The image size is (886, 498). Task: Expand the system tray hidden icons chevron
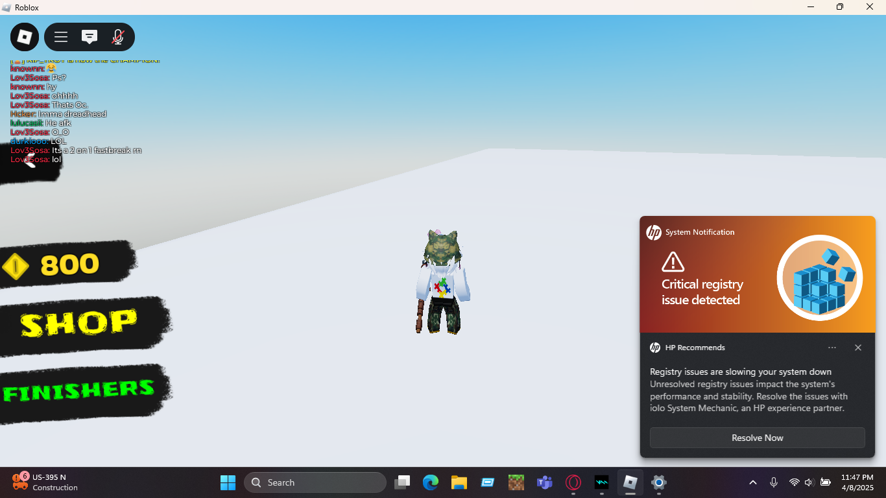tap(753, 482)
